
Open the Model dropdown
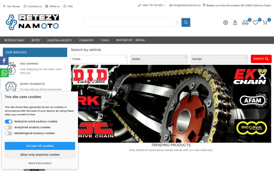click(x=219, y=59)
